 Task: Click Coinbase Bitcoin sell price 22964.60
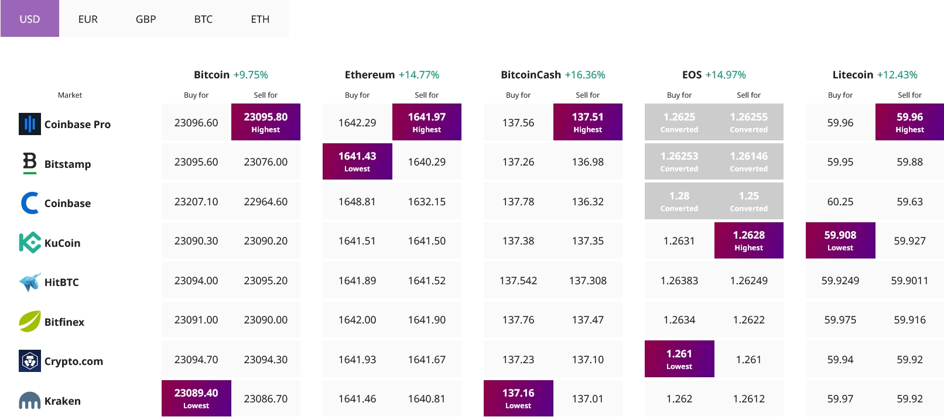(266, 201)
